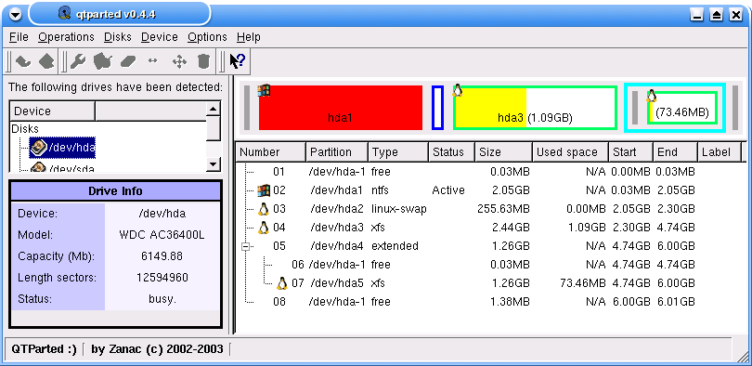This screenshot has width=752, height=366.
Task: Open the Device menu
Action: pos(160,37)
